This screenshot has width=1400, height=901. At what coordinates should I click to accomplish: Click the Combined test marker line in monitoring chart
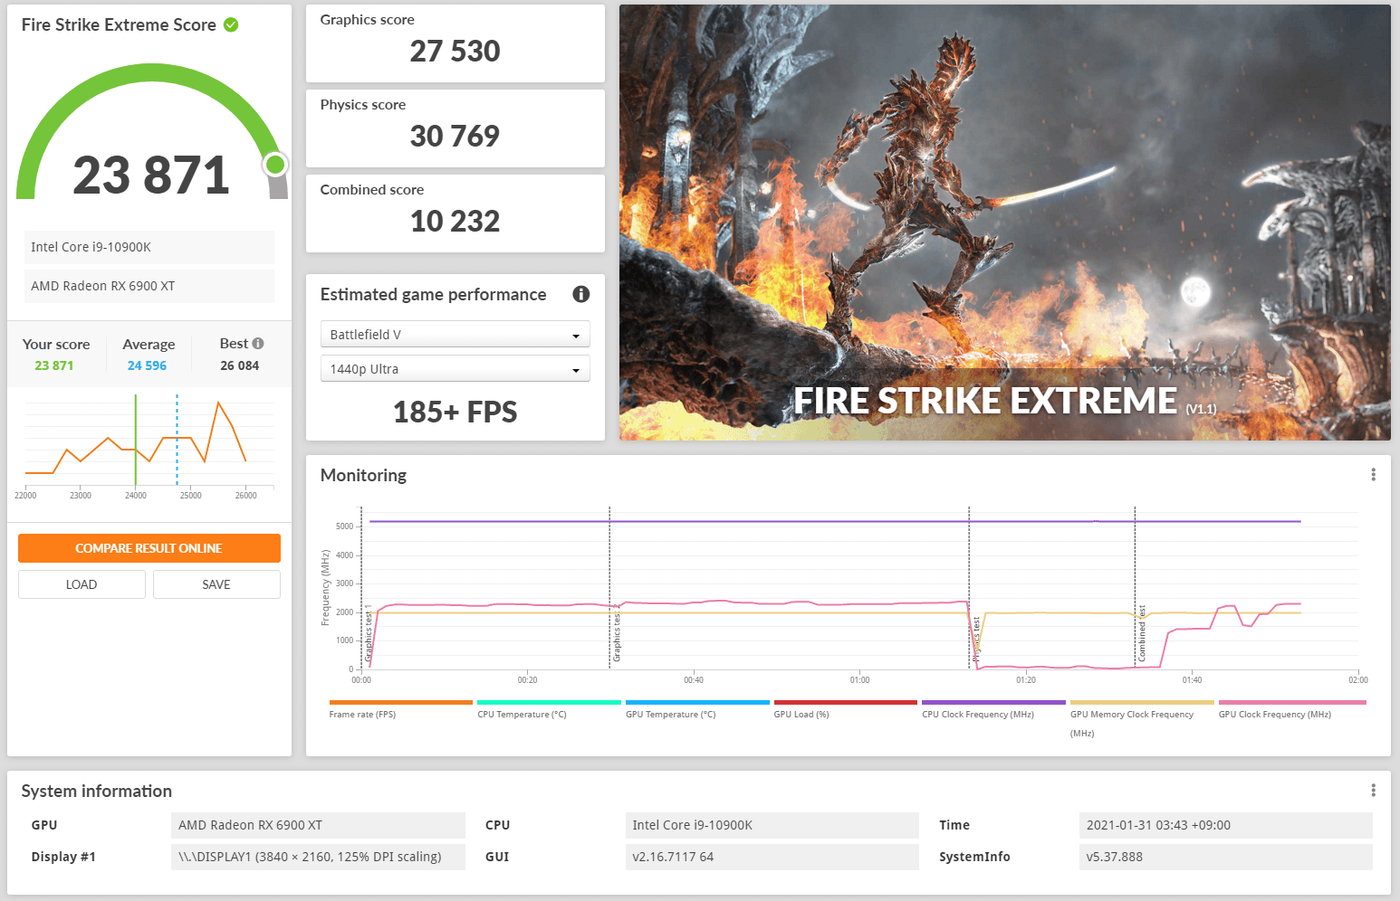point(1135,588)
